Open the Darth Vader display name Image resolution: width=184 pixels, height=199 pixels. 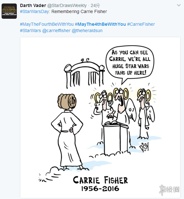point(33,5)
